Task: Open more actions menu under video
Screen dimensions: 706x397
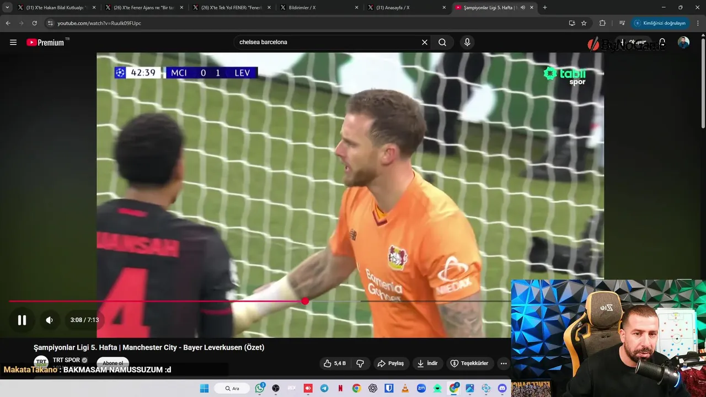Action: click(x=504, y=363)
